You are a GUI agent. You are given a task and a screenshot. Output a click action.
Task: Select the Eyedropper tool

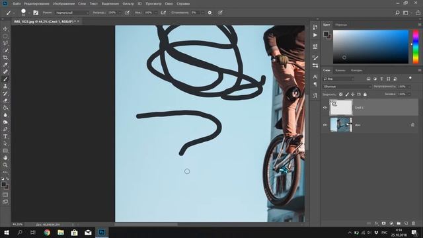[x=5, y=65]
